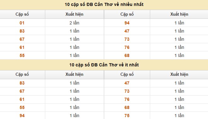Click the header '10 cặp số ĐB Cần Thơ về ít nhất'
This screenshot has height=119, width=208.
point(104,65)
